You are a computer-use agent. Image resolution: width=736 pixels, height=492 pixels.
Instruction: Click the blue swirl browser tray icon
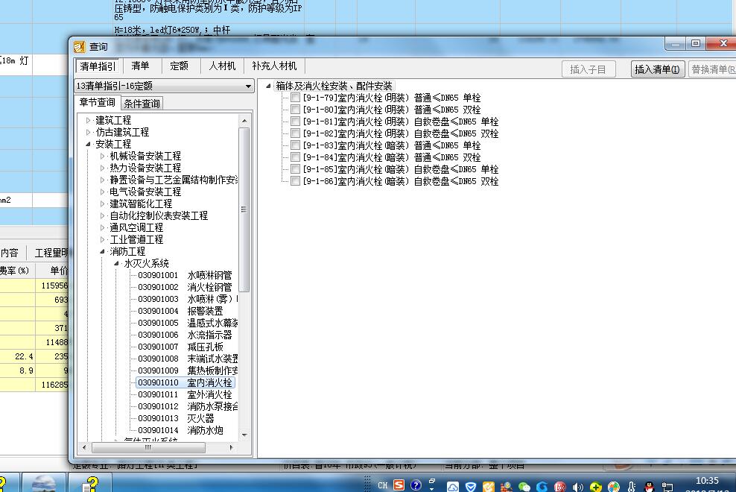[542, 487]
